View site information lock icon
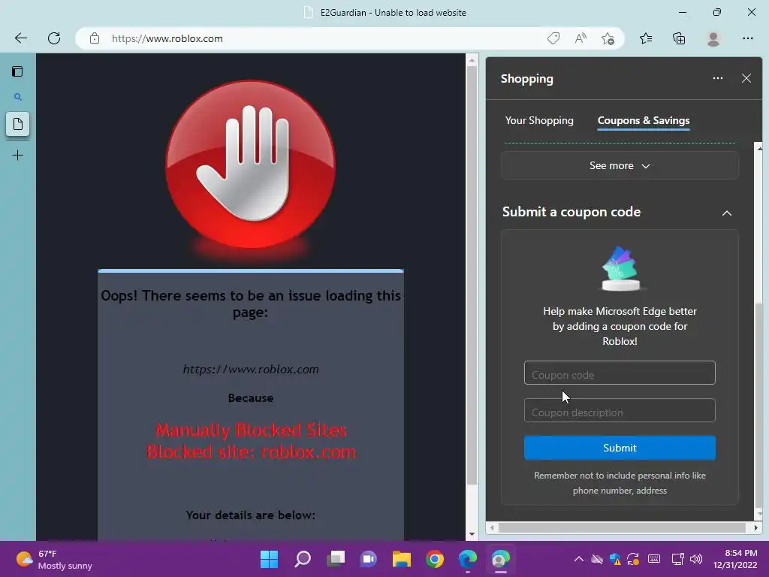Image resolution: width=769 pixels, height=577 pixels. point(95,38)
